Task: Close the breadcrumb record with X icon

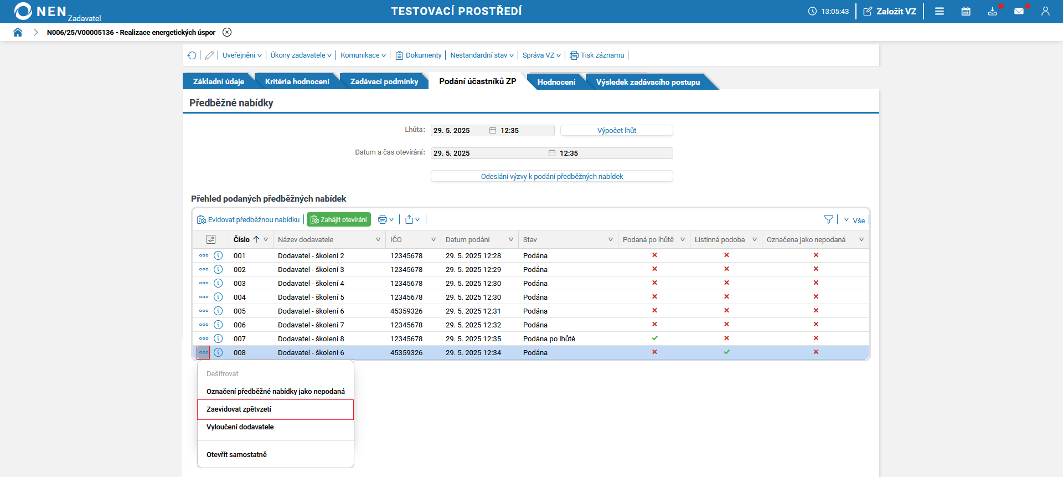Action: pos(227,32)
